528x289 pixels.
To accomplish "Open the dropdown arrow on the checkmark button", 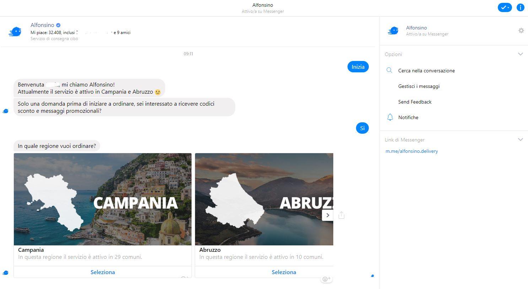I will click(x=509, y=7).
